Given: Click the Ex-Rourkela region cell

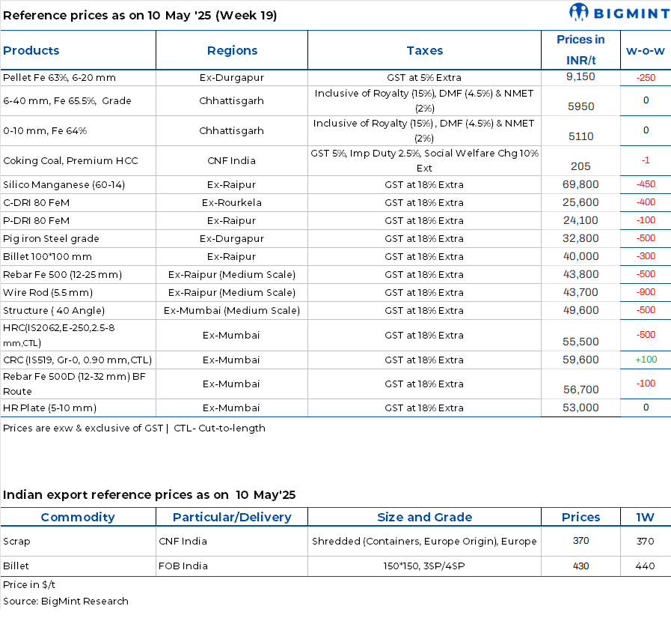Looking at the screenshot, I should 231,202.
